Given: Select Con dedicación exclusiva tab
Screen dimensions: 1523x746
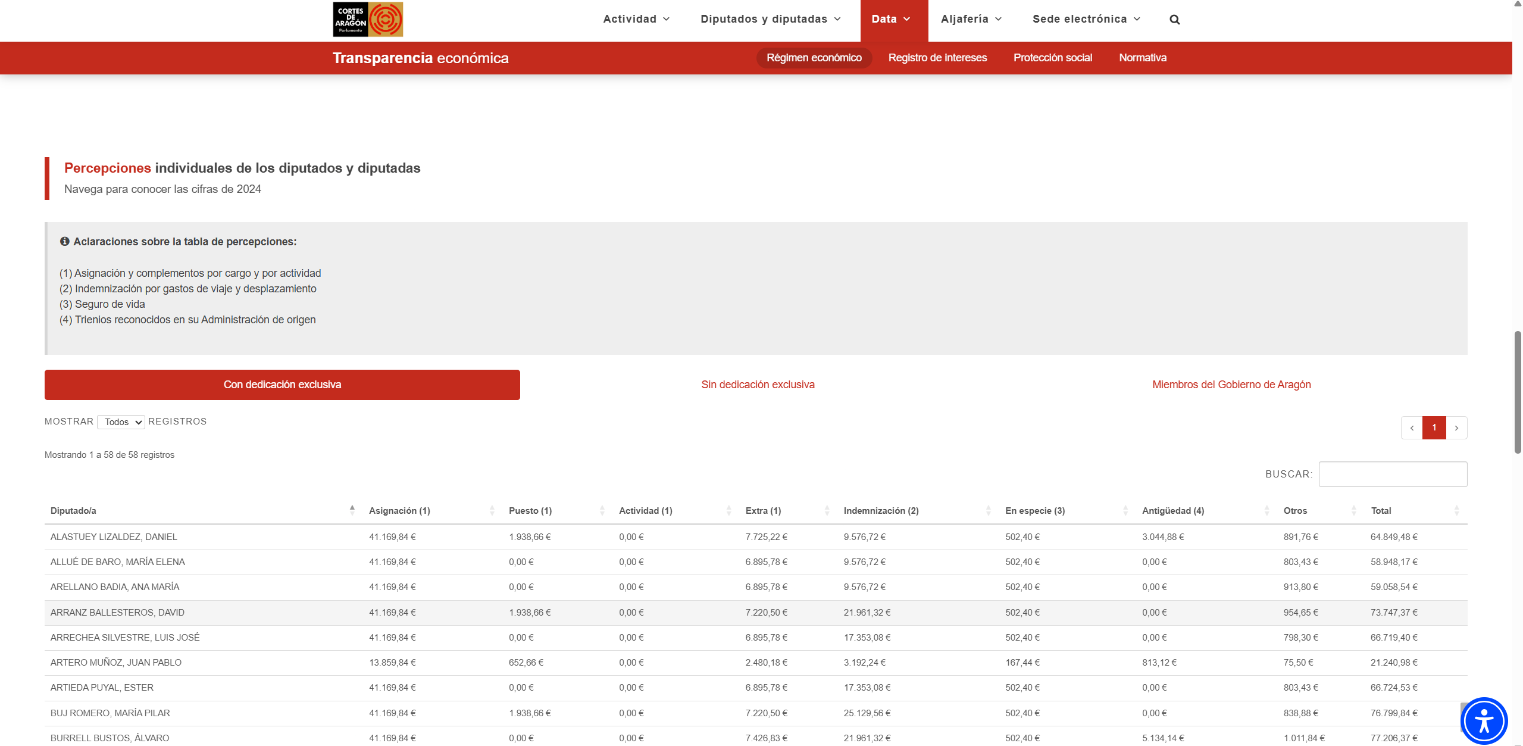Looking at the screenshot, I should (282, 385).
